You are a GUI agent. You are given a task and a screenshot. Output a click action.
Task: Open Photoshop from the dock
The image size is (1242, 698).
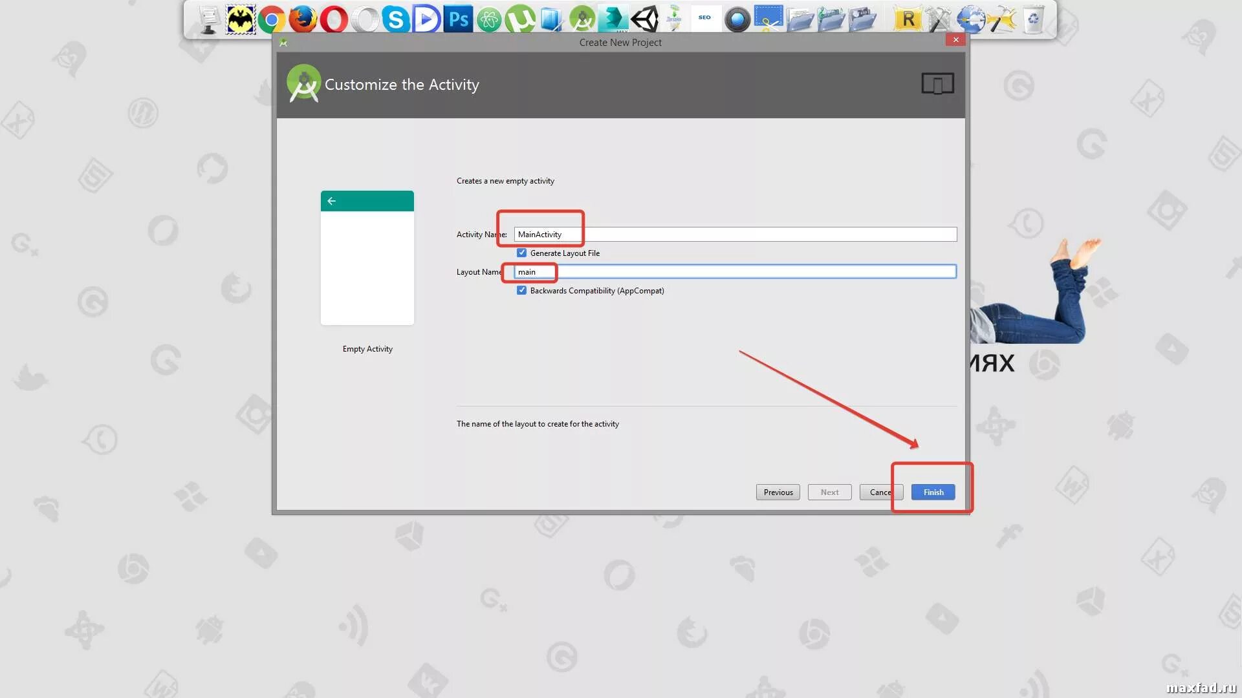[458, 19]
